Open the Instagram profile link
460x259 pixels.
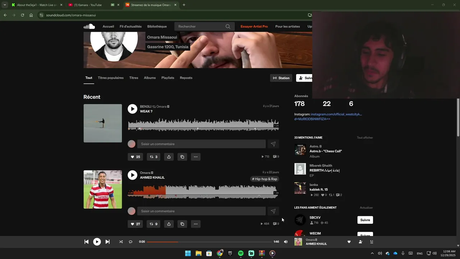coord(336,114)
